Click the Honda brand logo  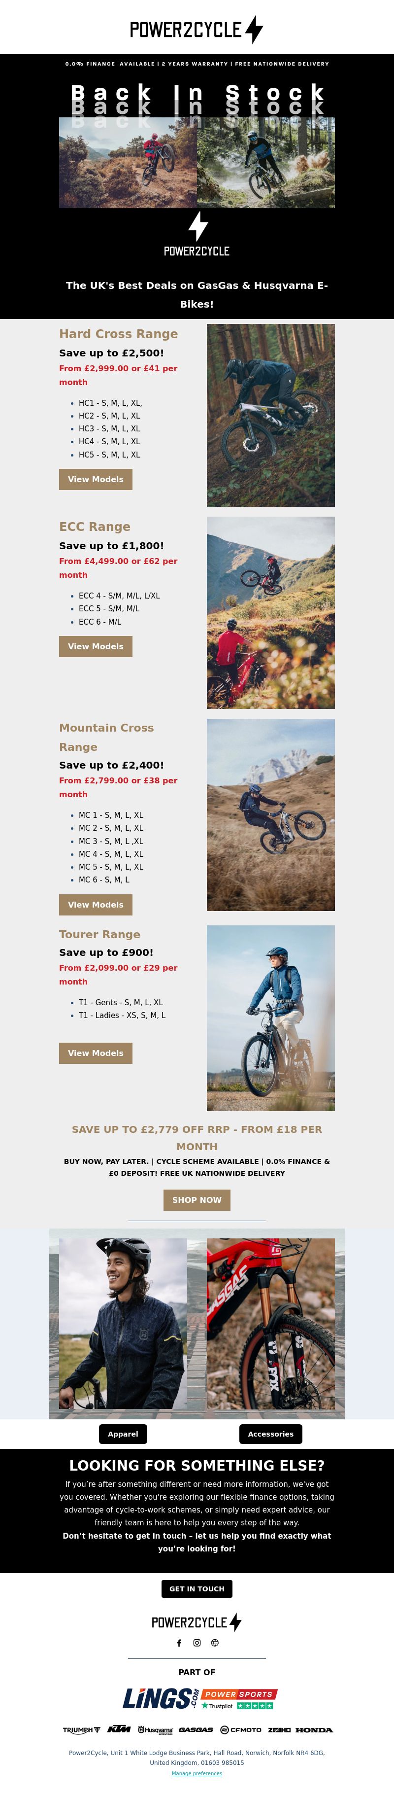pyautogui.click(x=314, y=1730)
